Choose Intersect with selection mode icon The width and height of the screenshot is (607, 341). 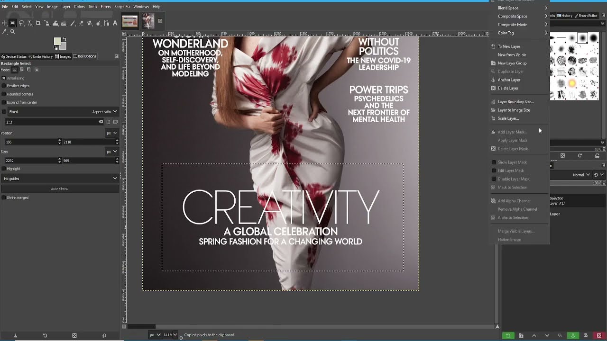(x=37, y=70)
